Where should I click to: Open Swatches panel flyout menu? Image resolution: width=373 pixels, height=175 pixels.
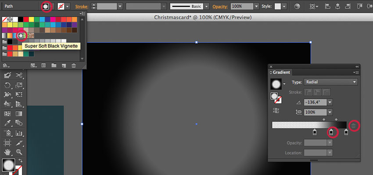pos(82,14)
